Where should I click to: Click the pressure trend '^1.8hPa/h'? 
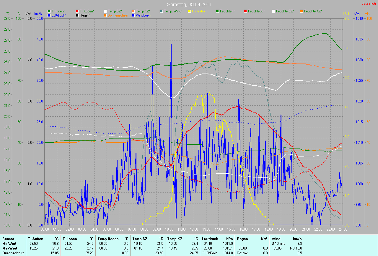click(x=210, y=253)
